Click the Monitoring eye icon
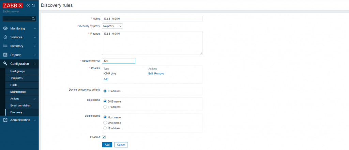This screenshot has width=349, height=150. (x=5, y=29)
